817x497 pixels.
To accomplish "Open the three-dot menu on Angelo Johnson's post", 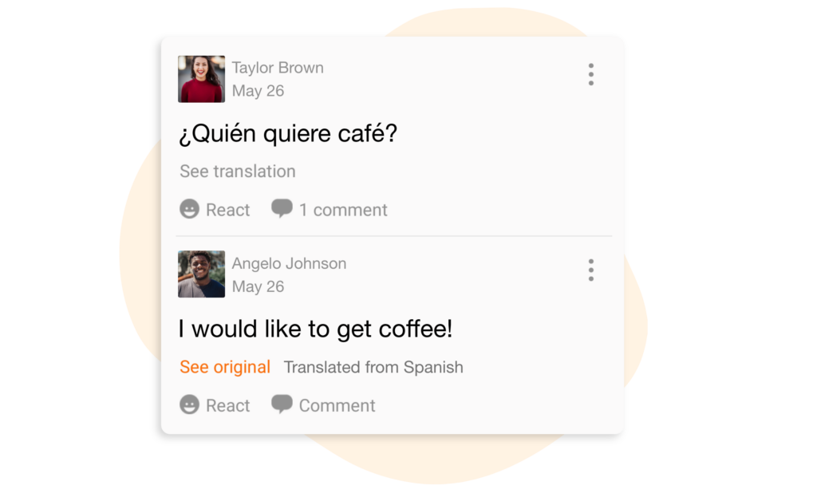I will coord(590,270).
